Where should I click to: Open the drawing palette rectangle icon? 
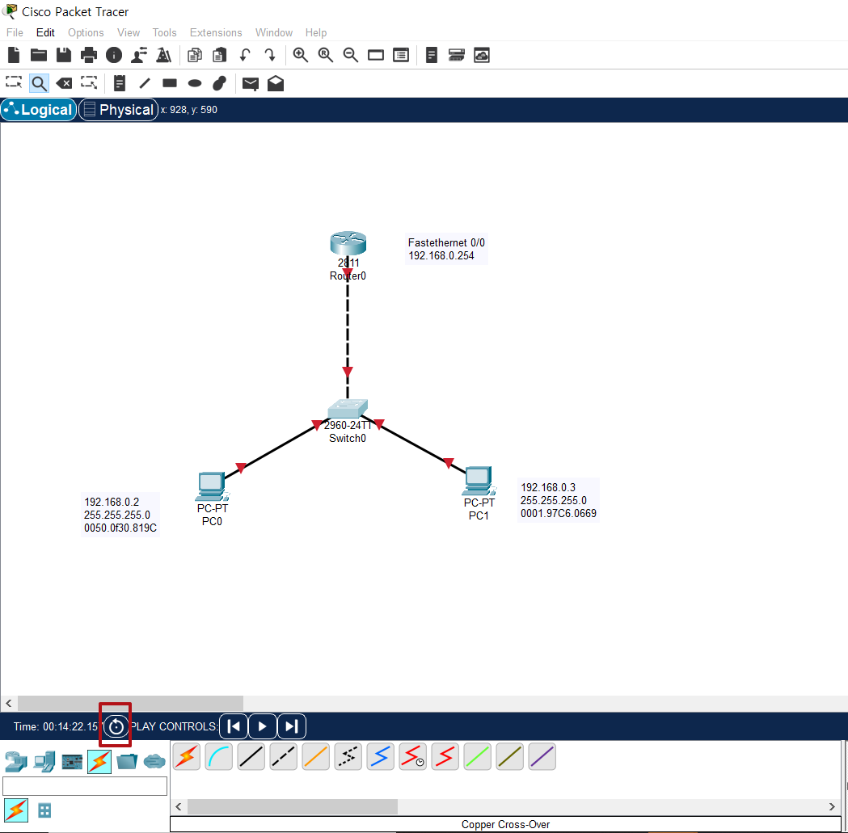click(376, 55)
